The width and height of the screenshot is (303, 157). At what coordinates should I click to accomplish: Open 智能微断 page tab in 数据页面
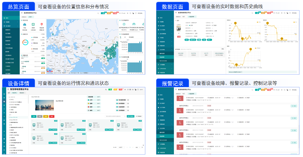(192, 17)
